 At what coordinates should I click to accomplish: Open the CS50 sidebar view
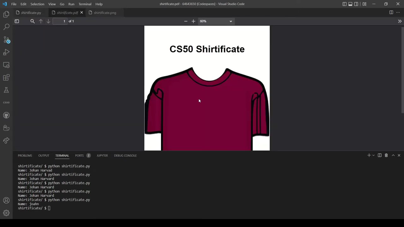click(x=6, y=102)
